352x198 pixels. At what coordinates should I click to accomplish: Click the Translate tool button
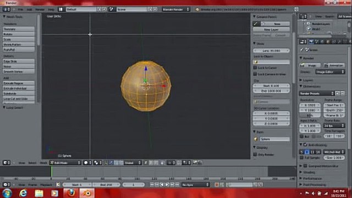pos(19,29)
